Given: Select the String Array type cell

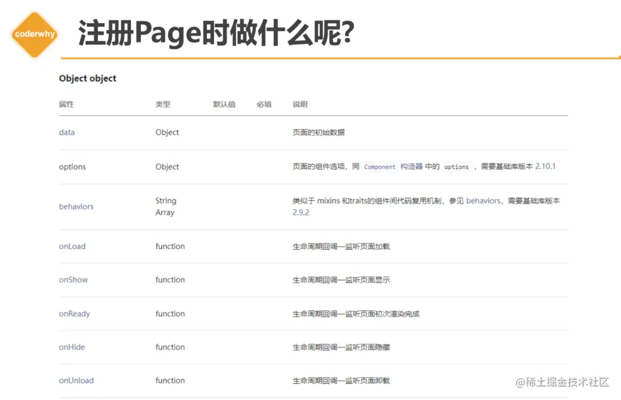Looking at the screenshot, I should (165, 207).
